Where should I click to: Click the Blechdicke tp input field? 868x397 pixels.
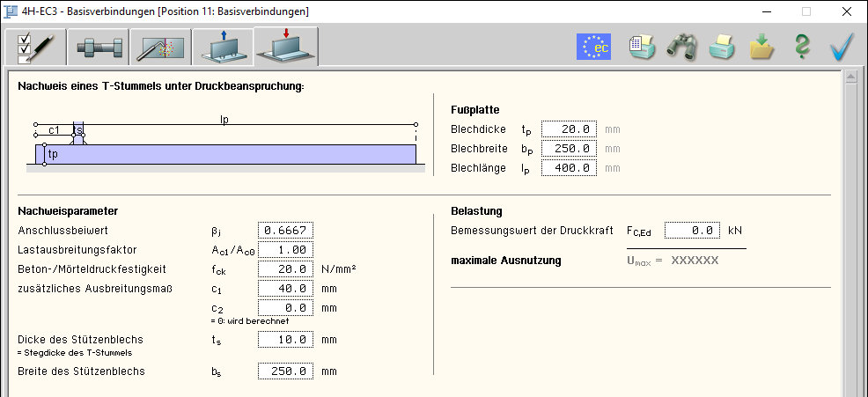(570, 129)
